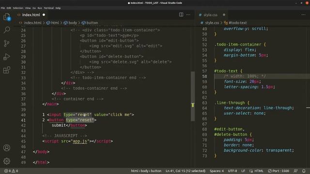Split the index.html editor right
Screen dimensions: 310x174
[x=181, y=14]
